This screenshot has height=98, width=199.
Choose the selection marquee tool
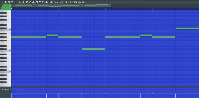pyautogui.click(x=40, y=2)
